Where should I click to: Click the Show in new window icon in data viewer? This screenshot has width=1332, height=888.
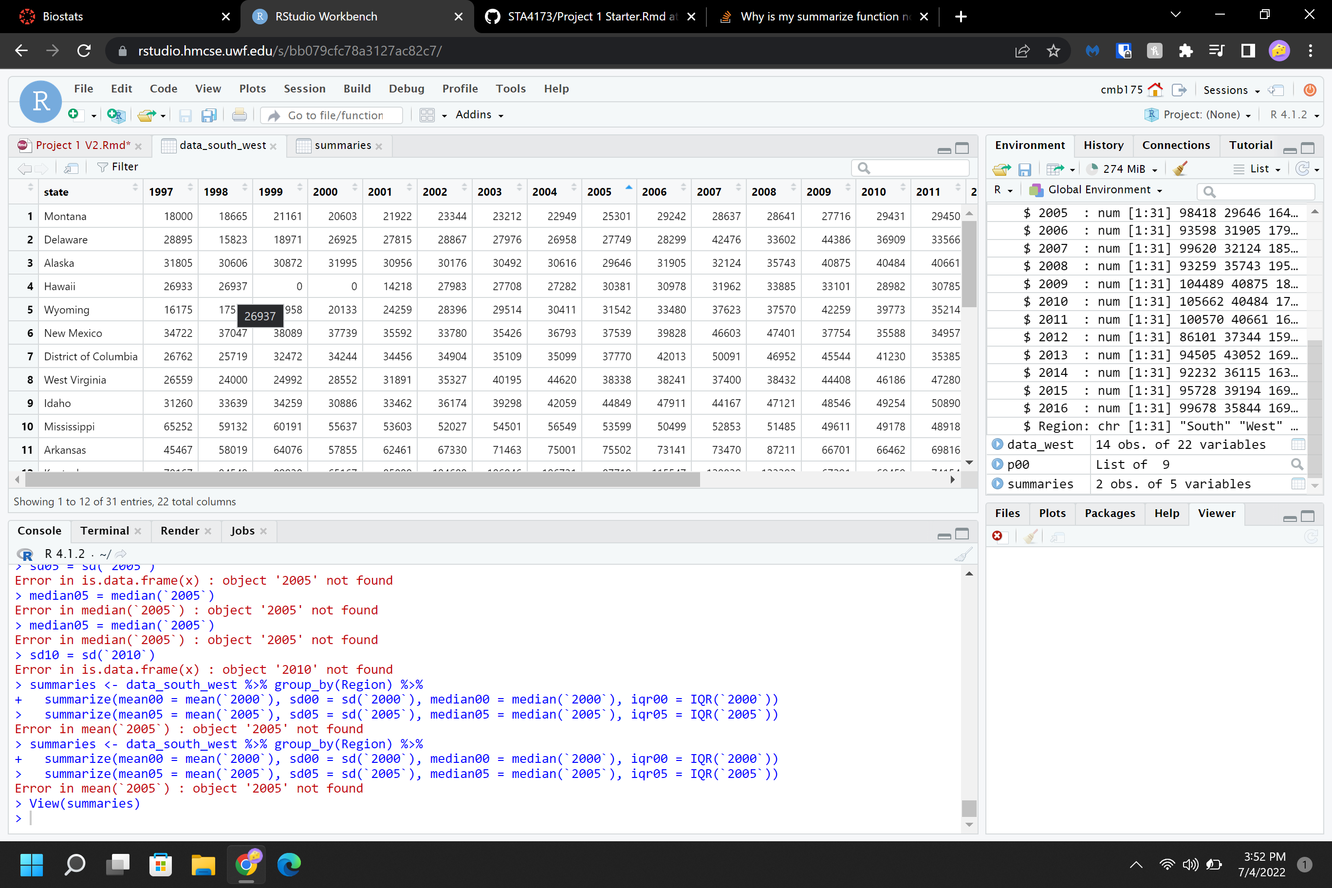point(72,167)
